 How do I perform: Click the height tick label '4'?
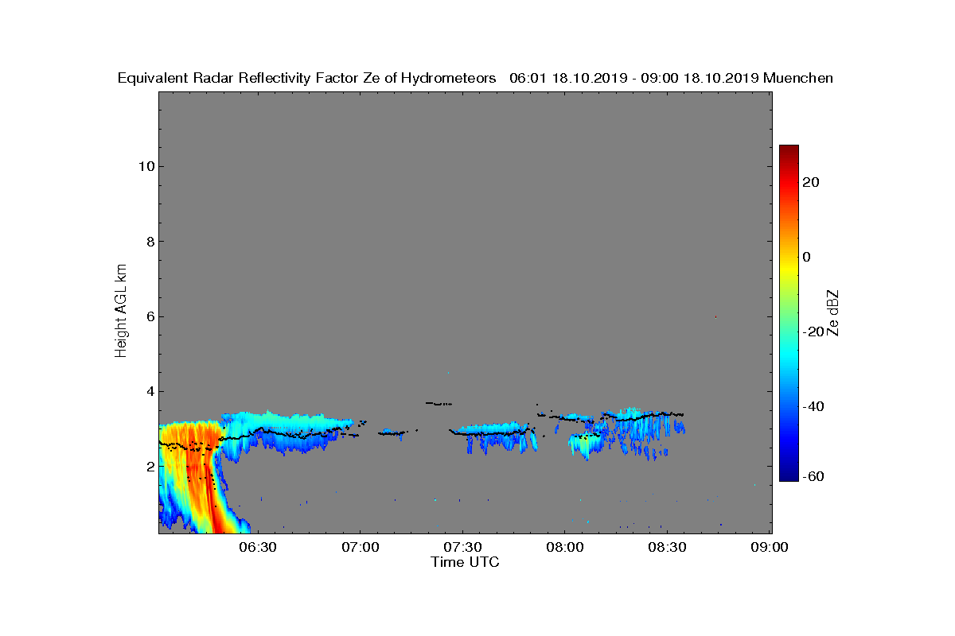(150, 391)
